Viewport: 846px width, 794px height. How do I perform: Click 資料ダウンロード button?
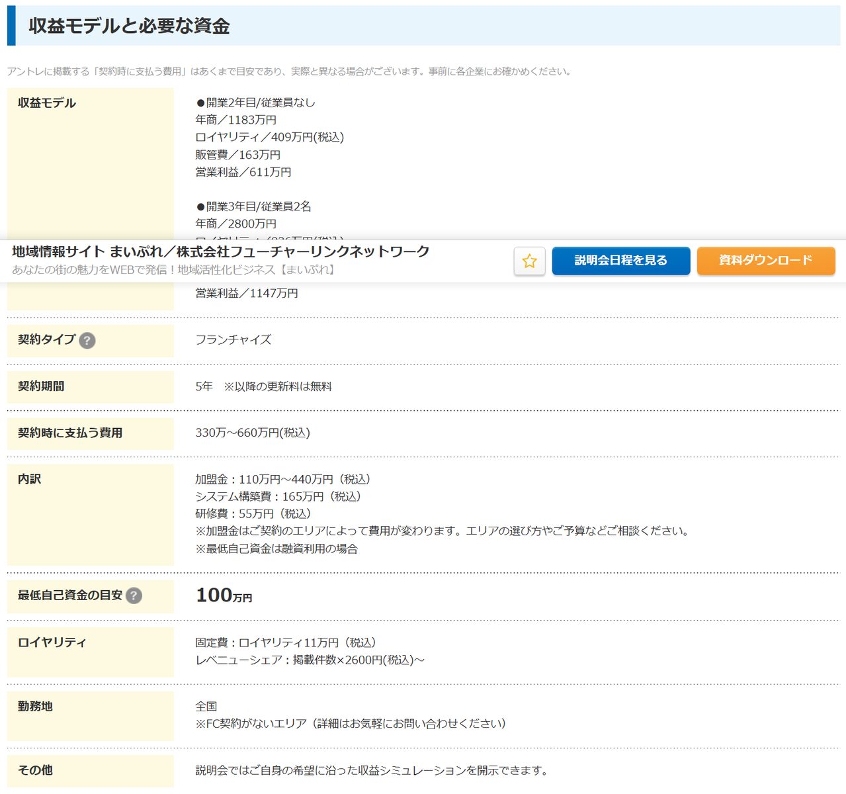click(766, 261)
